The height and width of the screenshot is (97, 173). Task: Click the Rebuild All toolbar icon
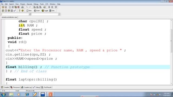(12, 11)
